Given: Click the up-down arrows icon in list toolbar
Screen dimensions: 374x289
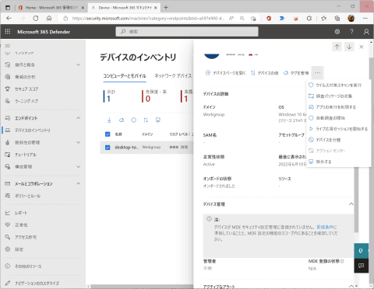Looking at the screenshot, I should pyautogui.click(x=146, y=120).
